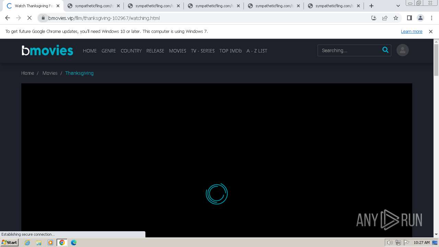Open the Action Center flag icon

406,243
